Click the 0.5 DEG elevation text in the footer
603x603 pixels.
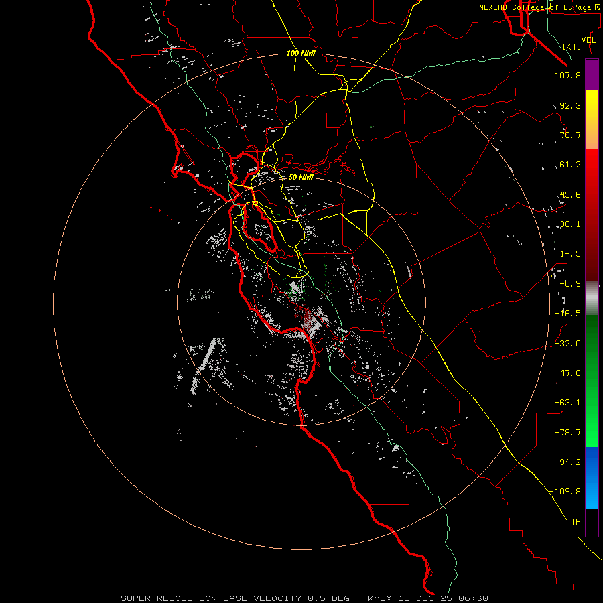pos(328,598)
